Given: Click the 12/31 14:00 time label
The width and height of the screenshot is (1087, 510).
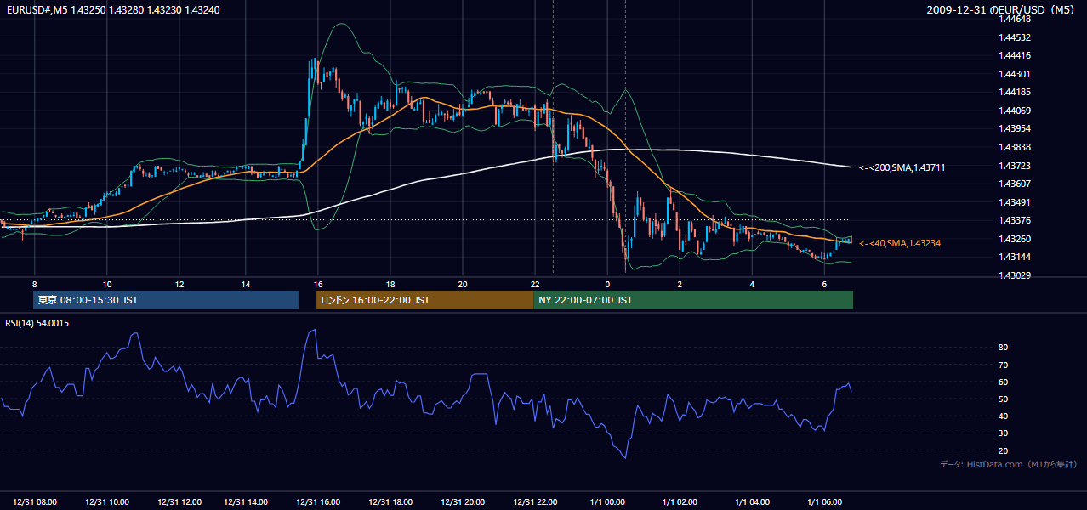Looking at the screenshot, I should [x=246, y=502].
